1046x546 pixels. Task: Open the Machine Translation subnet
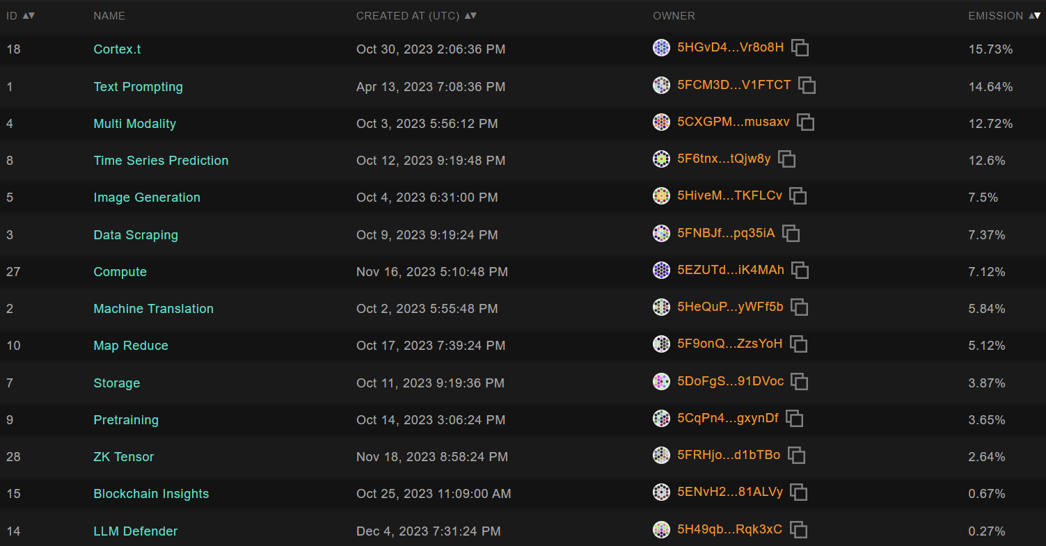(x=154, y=309)
